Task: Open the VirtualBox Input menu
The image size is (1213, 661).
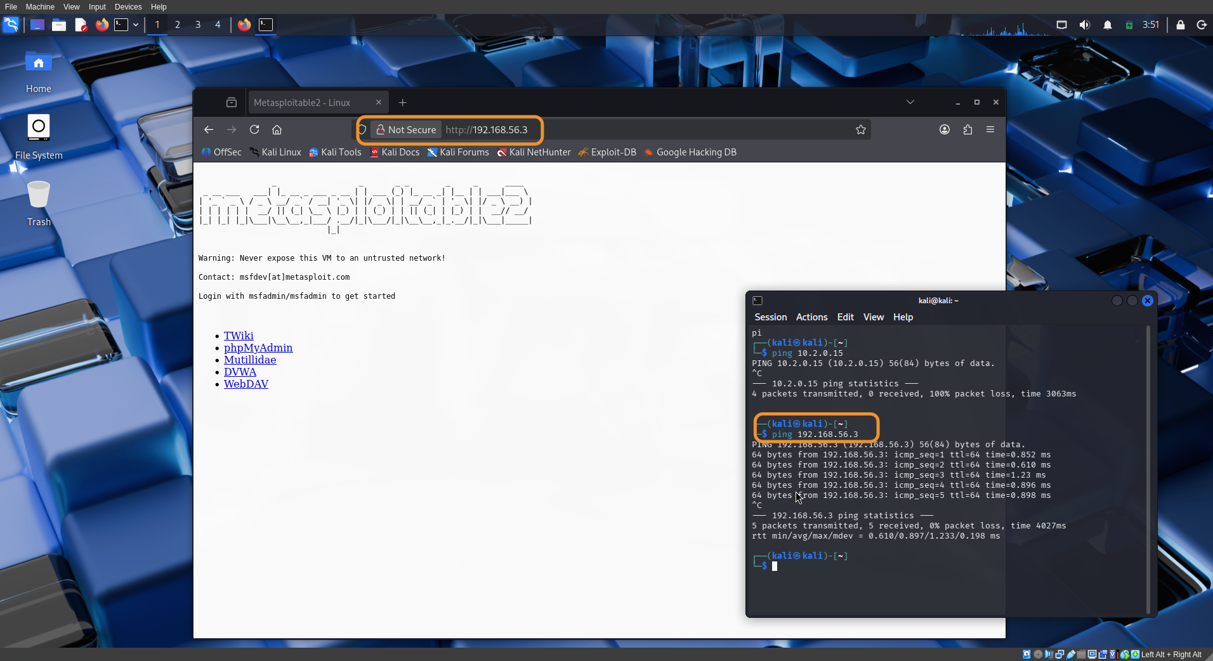Action: pos(97,7)
